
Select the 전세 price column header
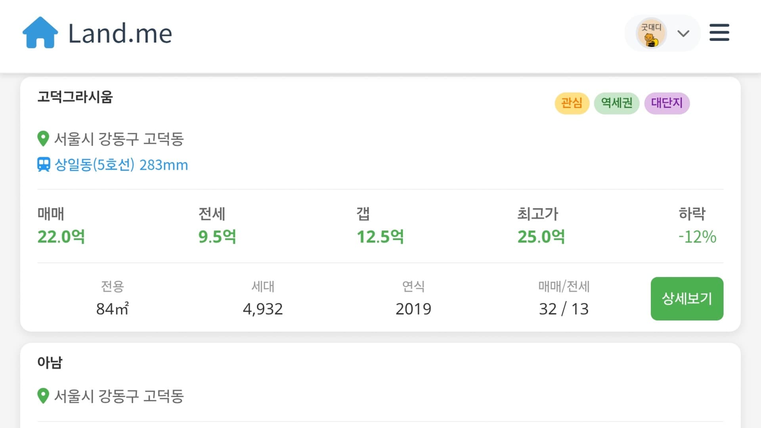[211, 214]
